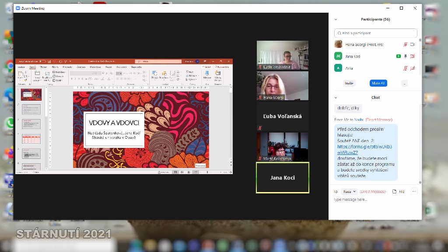Open the more menu beside Mute All
Viewport: 448px width, 252px height.
(x=404, y=83)
